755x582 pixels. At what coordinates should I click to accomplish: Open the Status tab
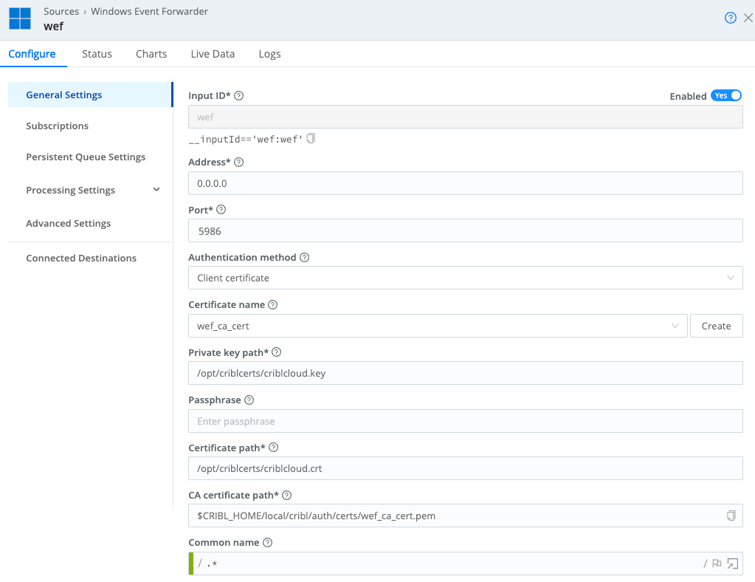(97, 53)
